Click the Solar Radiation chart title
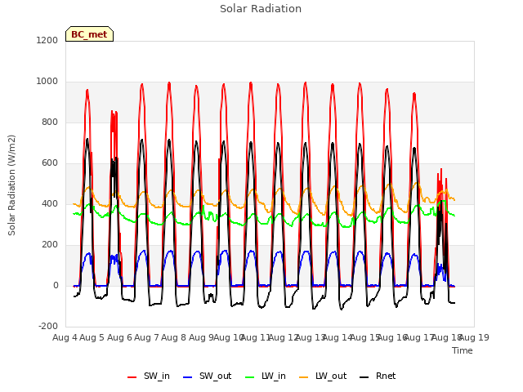 point(261,9)
